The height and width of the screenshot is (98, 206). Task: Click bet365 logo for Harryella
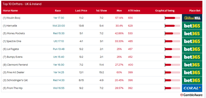pos(192,26)
